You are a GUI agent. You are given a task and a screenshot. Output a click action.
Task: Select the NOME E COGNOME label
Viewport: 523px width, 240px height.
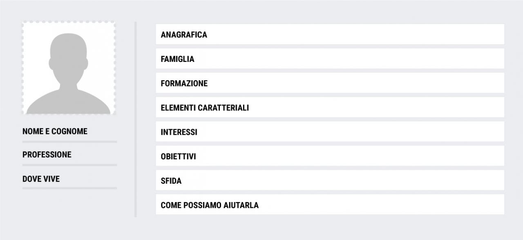tap(55, 132)
